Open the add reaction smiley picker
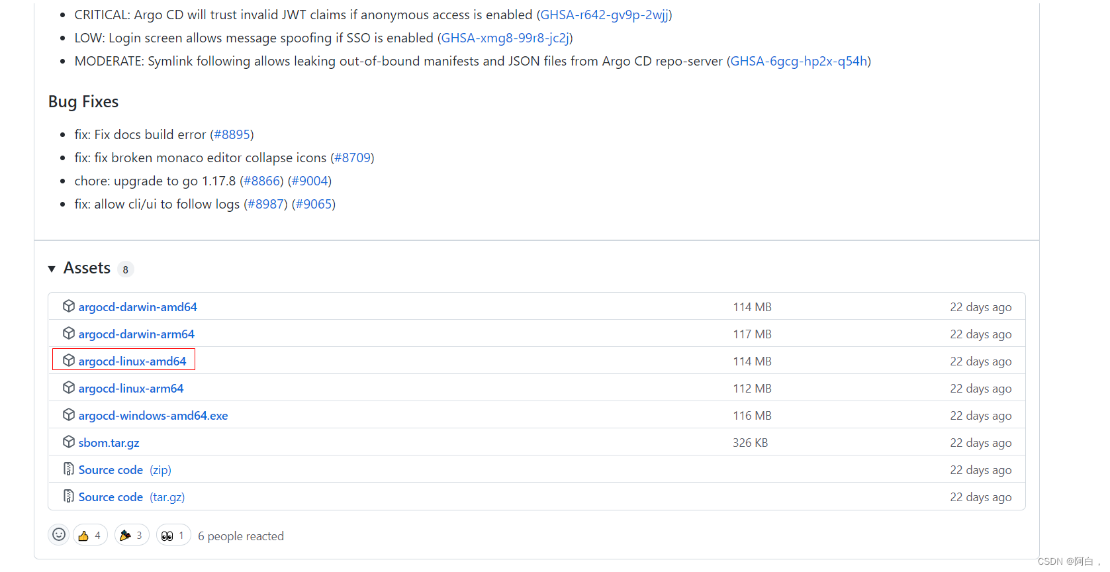The width and height of the screenshot is (1110, 572). point(59,535)
